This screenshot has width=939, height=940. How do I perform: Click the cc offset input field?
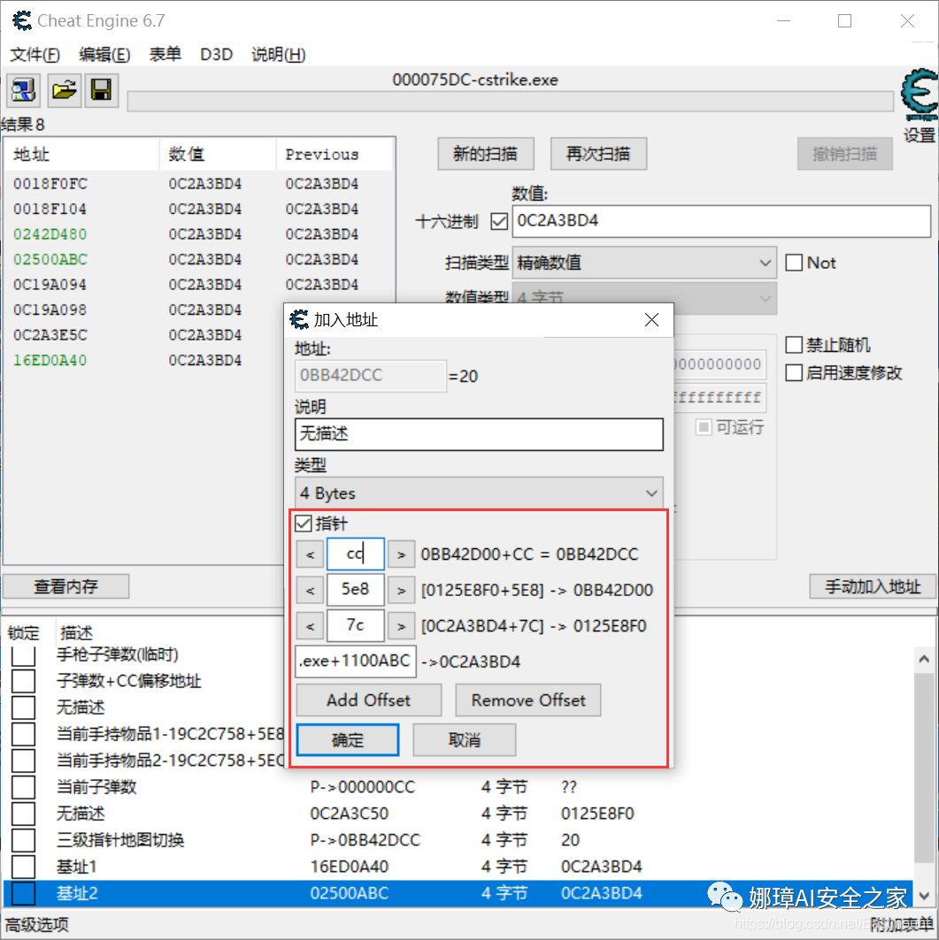(356, 554)
